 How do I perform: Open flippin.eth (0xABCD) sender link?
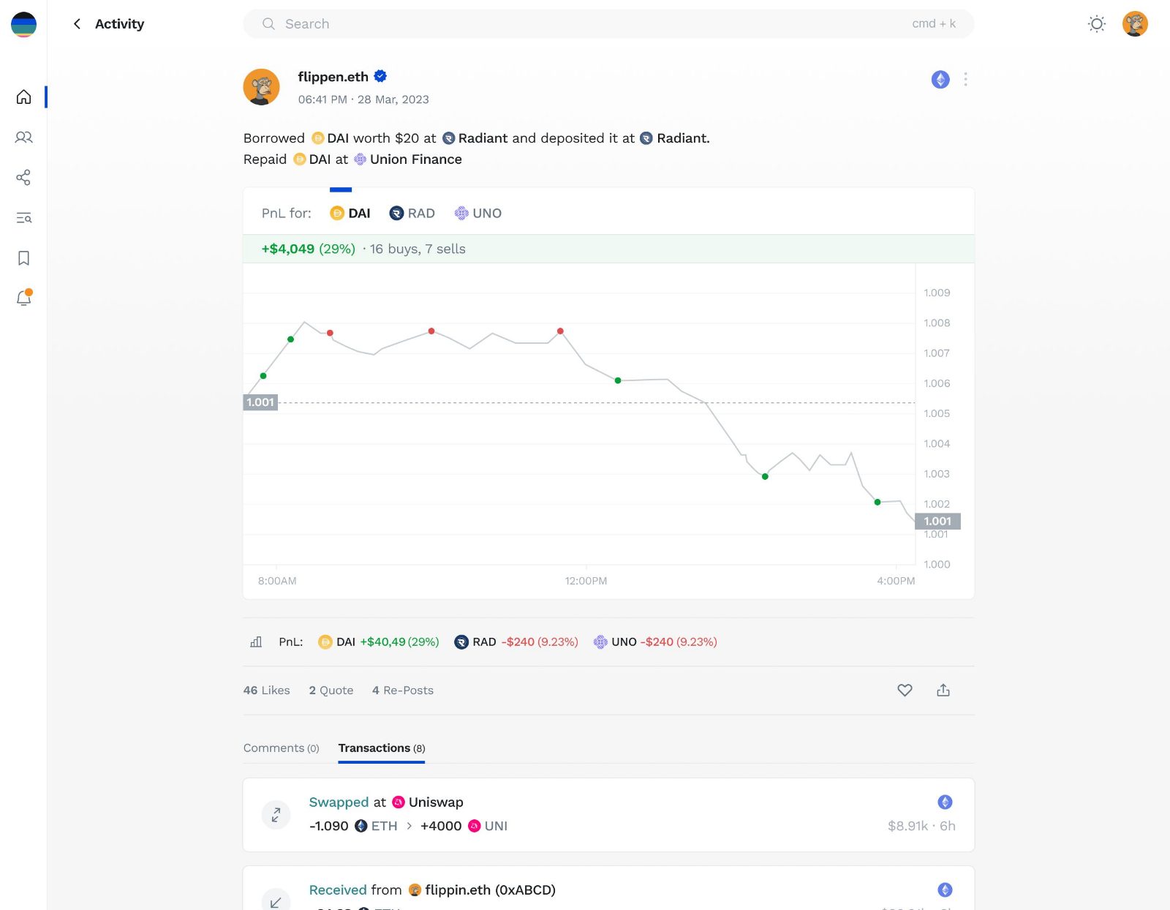(482, 890)
